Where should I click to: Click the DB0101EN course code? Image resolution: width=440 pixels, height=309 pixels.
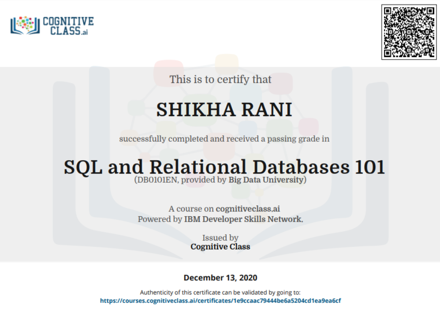157,180
